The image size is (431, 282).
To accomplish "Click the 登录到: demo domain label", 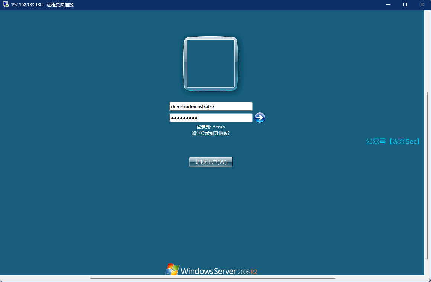I will (211, 127).
